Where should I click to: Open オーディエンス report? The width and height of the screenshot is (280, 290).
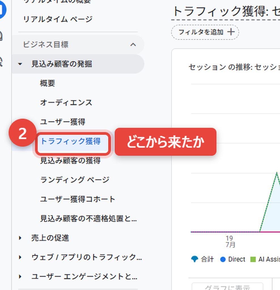(x=66, y=103)
